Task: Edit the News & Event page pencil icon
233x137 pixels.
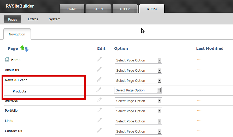Action: (99, 79)
